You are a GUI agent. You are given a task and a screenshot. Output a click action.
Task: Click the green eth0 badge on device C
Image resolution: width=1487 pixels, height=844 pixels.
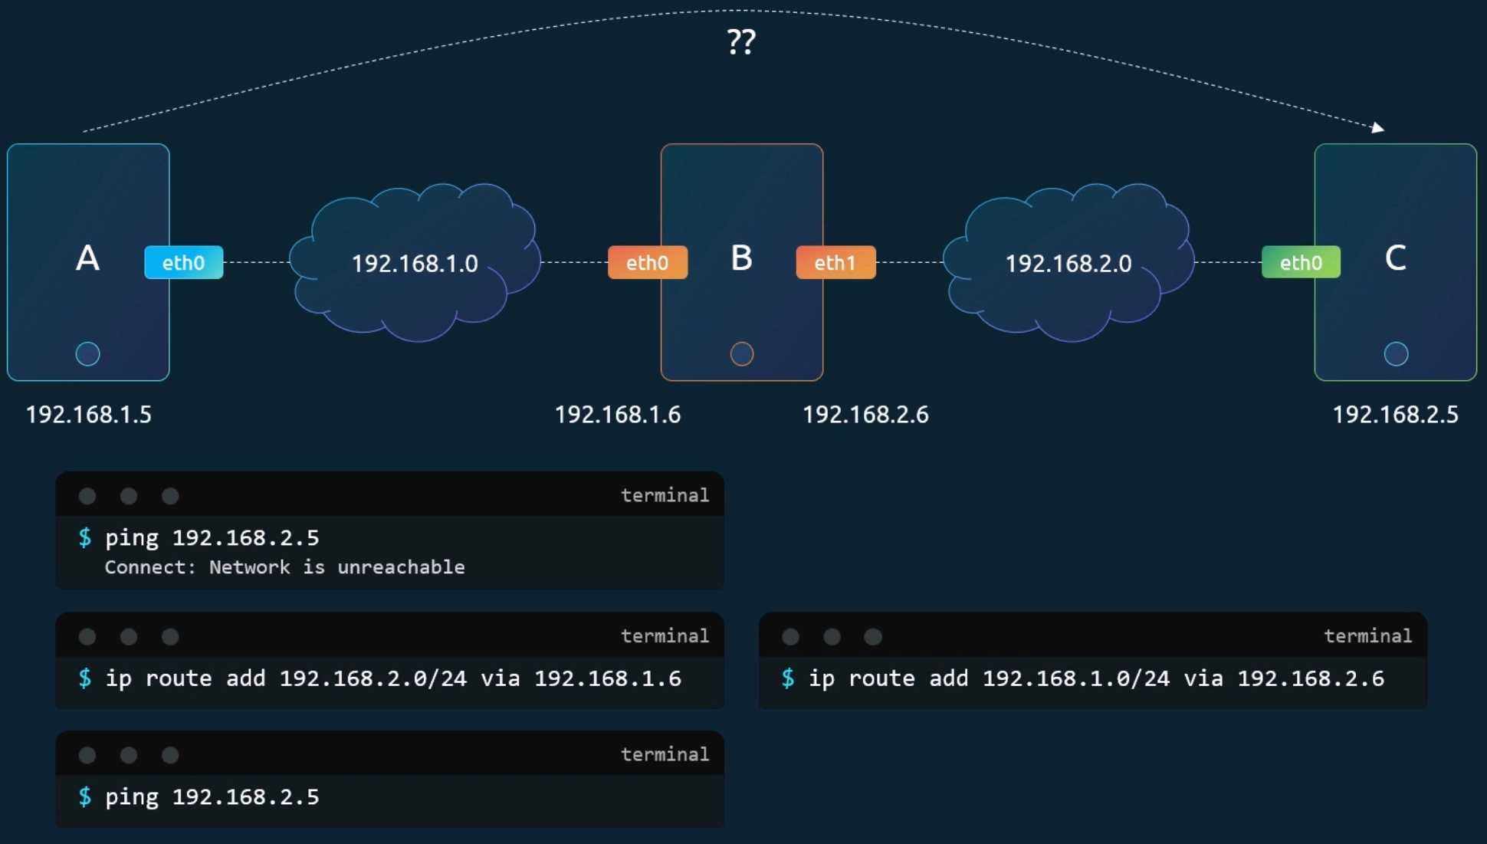[1301, 262]
